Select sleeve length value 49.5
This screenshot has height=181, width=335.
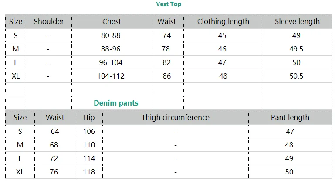[x=296, y=49]
